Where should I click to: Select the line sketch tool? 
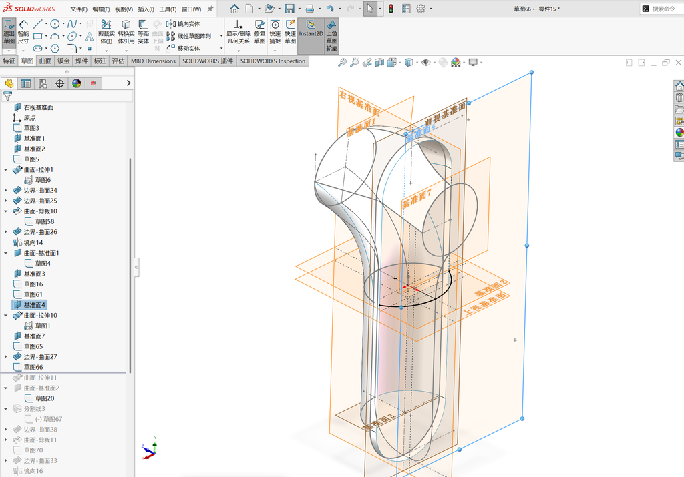[38, 24]
